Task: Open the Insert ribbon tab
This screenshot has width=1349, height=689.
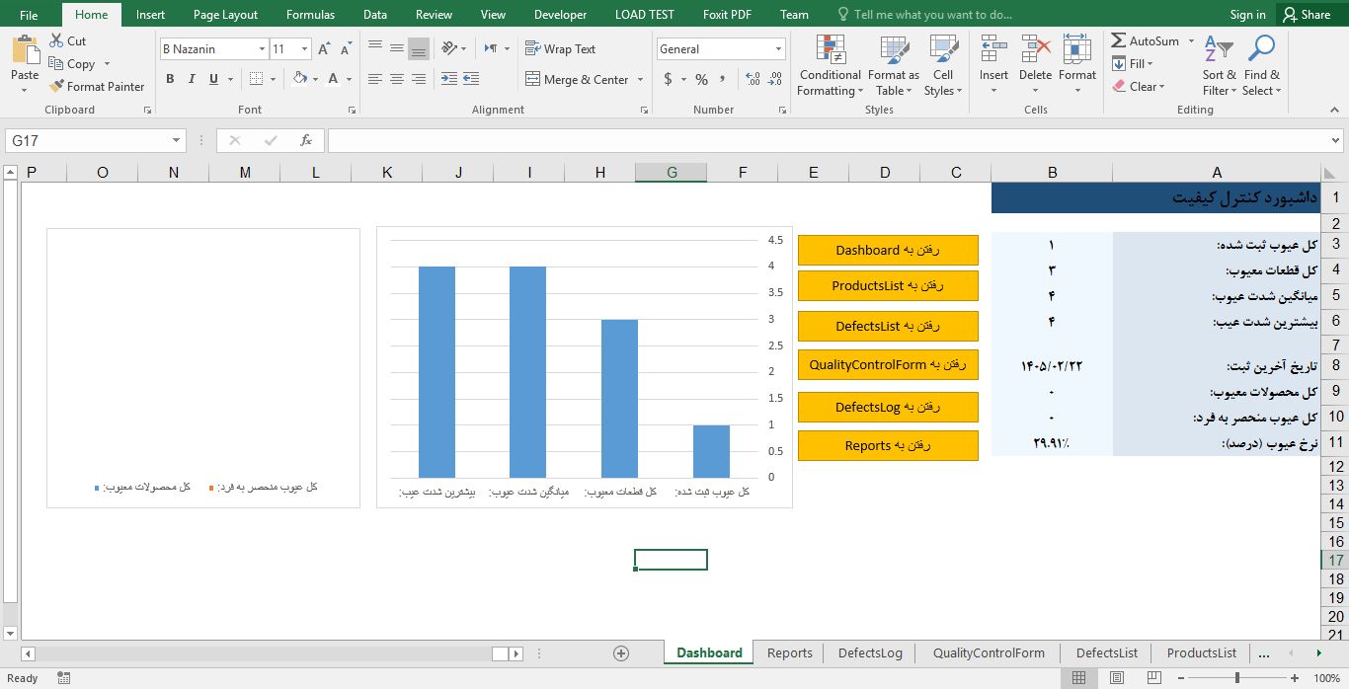Action: click(x=151, y=15)
